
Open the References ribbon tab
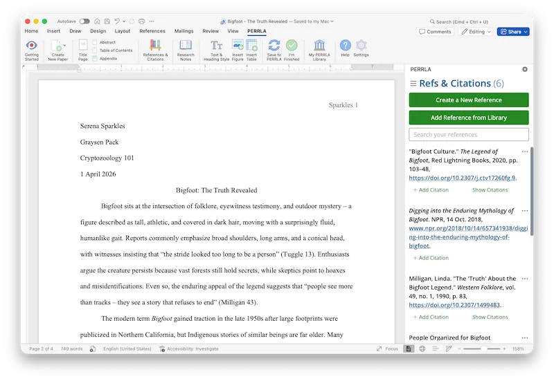click(x=152, y=31)
